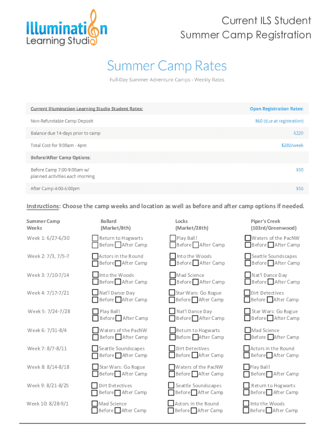335x445 pixels.
Task: Check Week 7 Piper's Creek "Actors in the Round"
Action: [x=247, y=349]
